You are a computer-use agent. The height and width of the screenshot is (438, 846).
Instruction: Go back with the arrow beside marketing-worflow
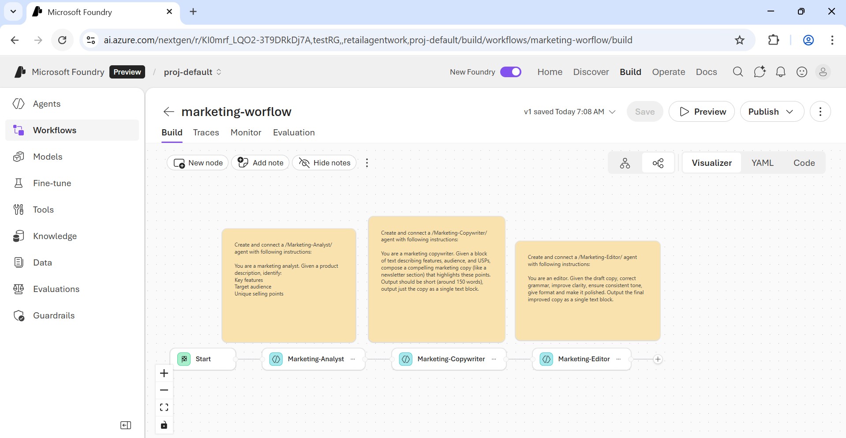[x=168, y=112]
